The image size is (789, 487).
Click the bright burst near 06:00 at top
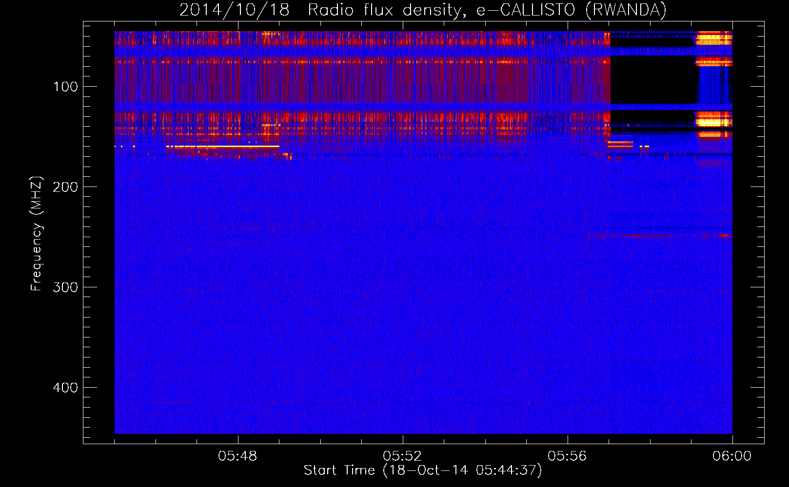click(x=714, y=38)
